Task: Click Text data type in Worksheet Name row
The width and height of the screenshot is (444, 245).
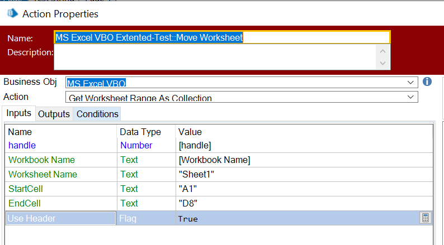Action: (x=147, y=174)
